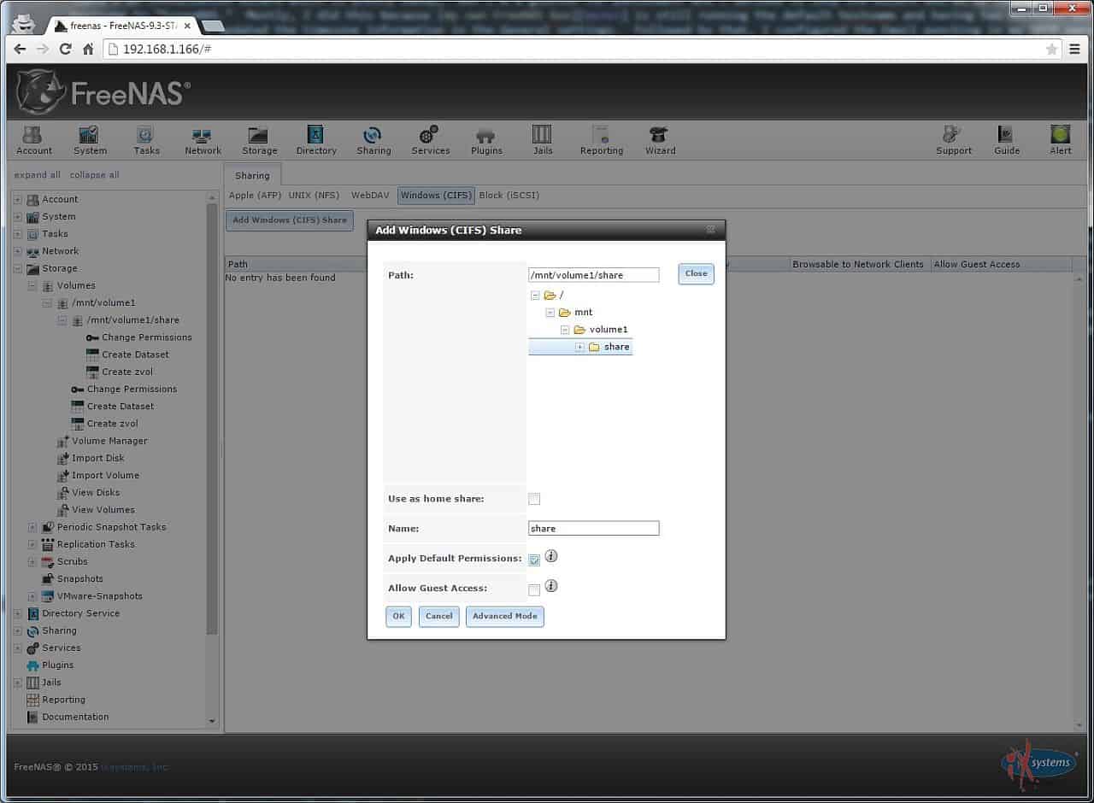Expand the Account node in sidebar

[x=17, y=199]
